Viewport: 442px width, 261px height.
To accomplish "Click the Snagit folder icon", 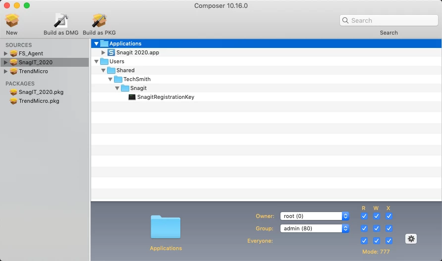I will (x=125, y=88).
